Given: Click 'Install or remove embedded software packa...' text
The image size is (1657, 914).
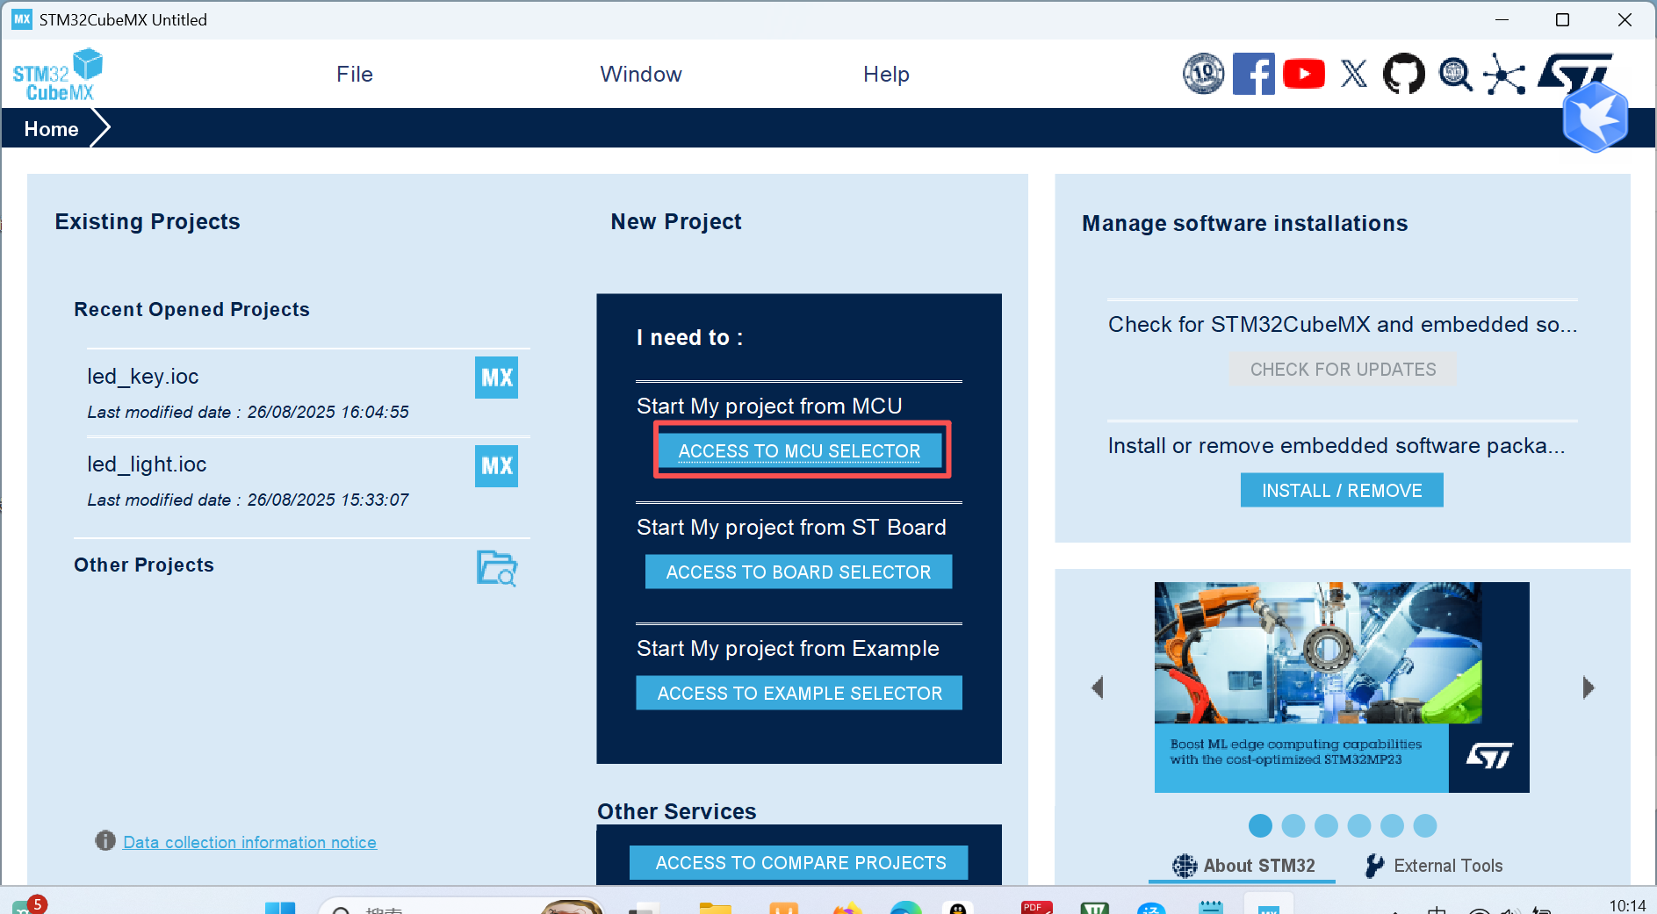Looking at the screenshot, I should (x=1336, y=445).
